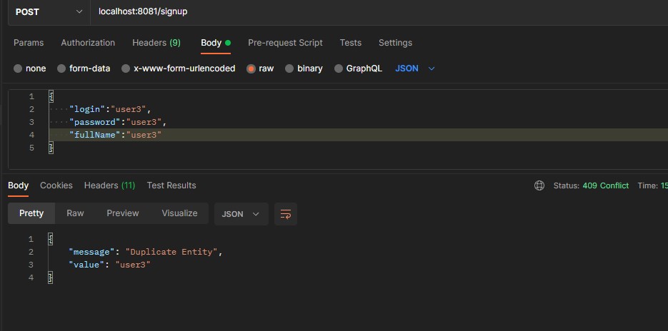The height and width of the screenshot is (331, 668).
Task: Open the POST method dropdown
Action: point(49,12)
